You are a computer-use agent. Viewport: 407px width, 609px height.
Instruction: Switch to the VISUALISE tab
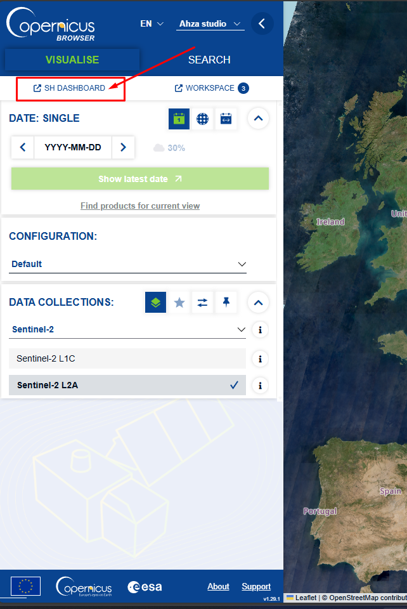pos(72,60)
